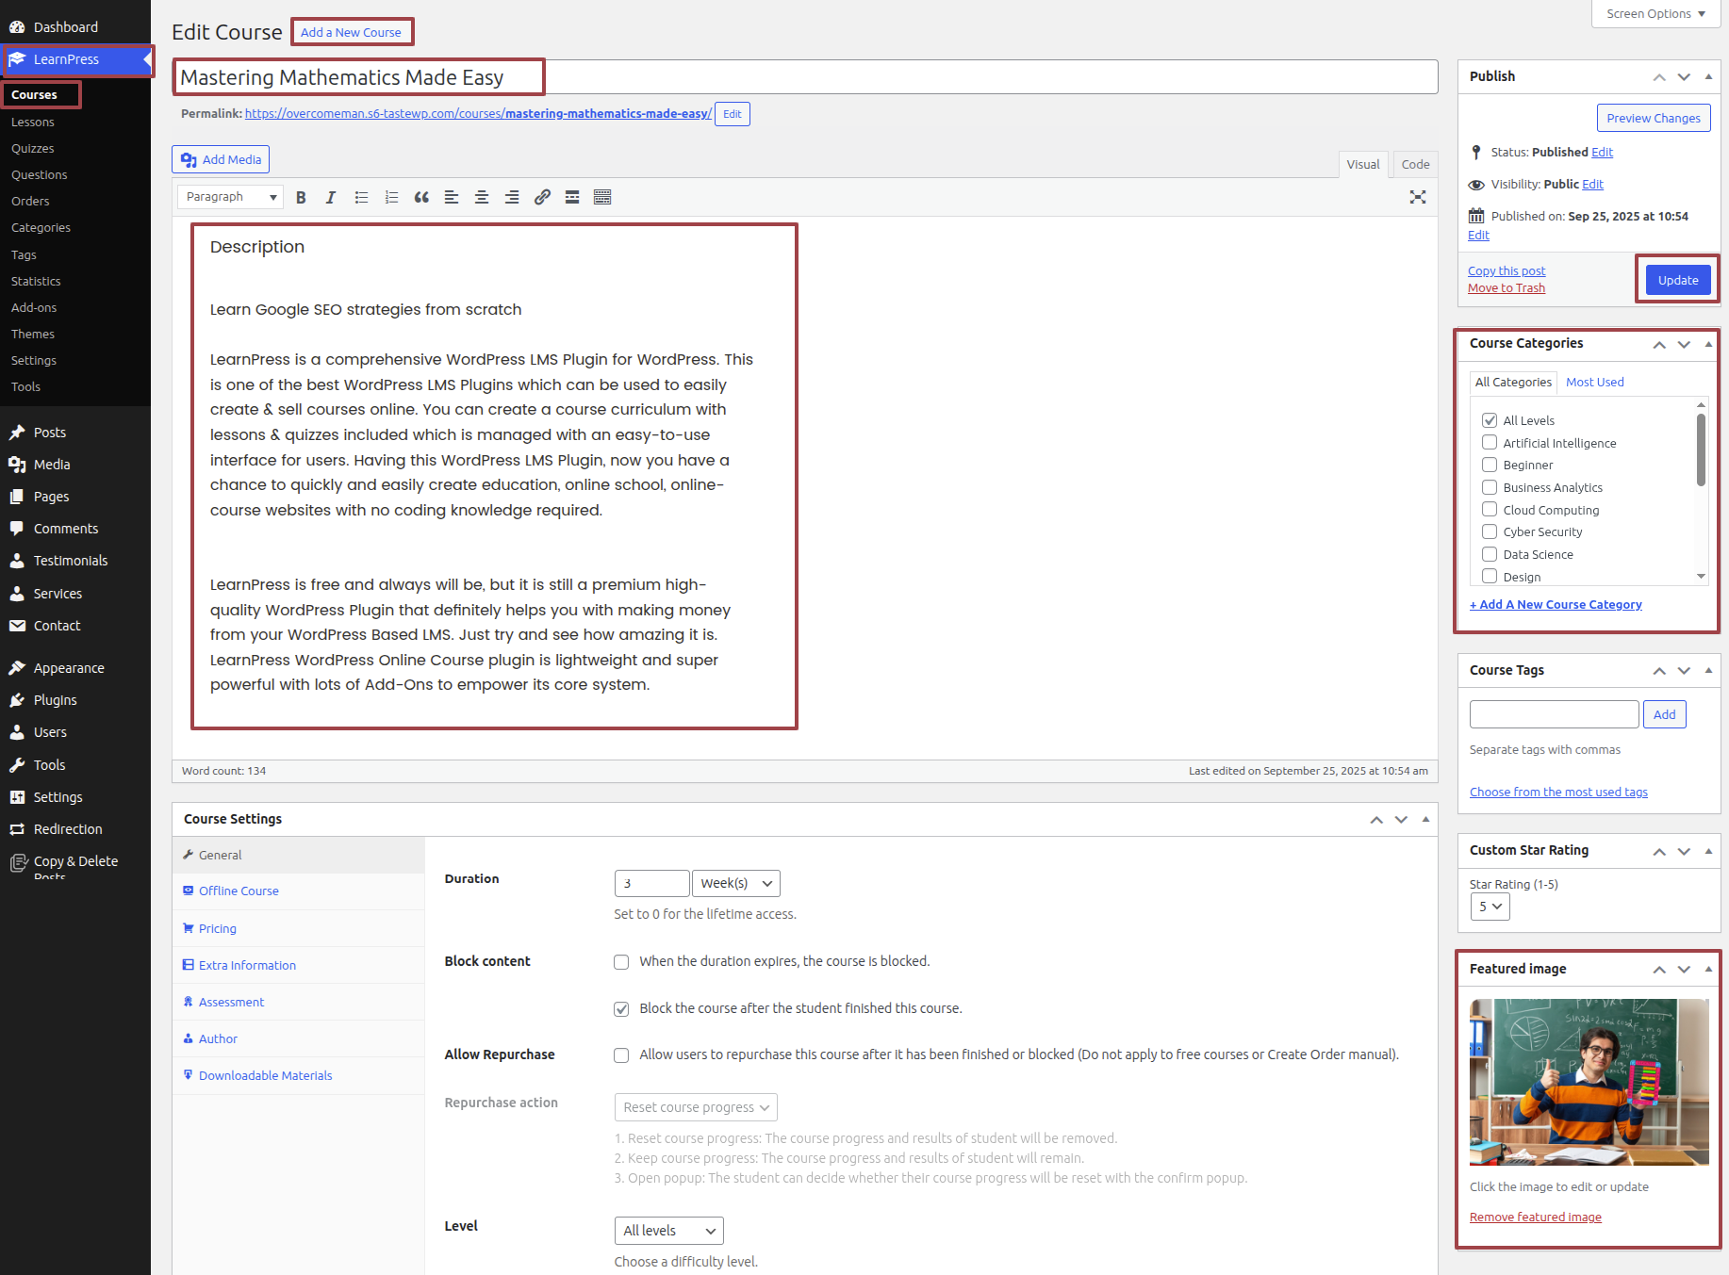Toggle bold formatting in editor toolbar

301,197
